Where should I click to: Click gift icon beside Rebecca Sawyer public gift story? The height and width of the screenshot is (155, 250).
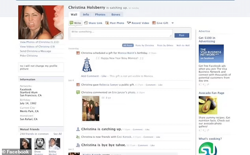pos(78,85)
